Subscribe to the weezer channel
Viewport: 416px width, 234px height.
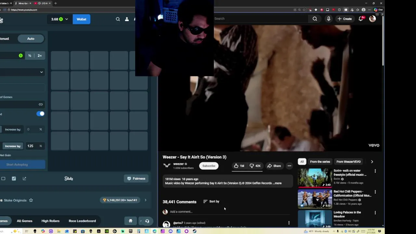[x=209, y=166]
